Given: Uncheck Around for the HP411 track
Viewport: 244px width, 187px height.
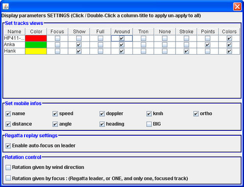Looking at the screenshot, I should [122, 39].
